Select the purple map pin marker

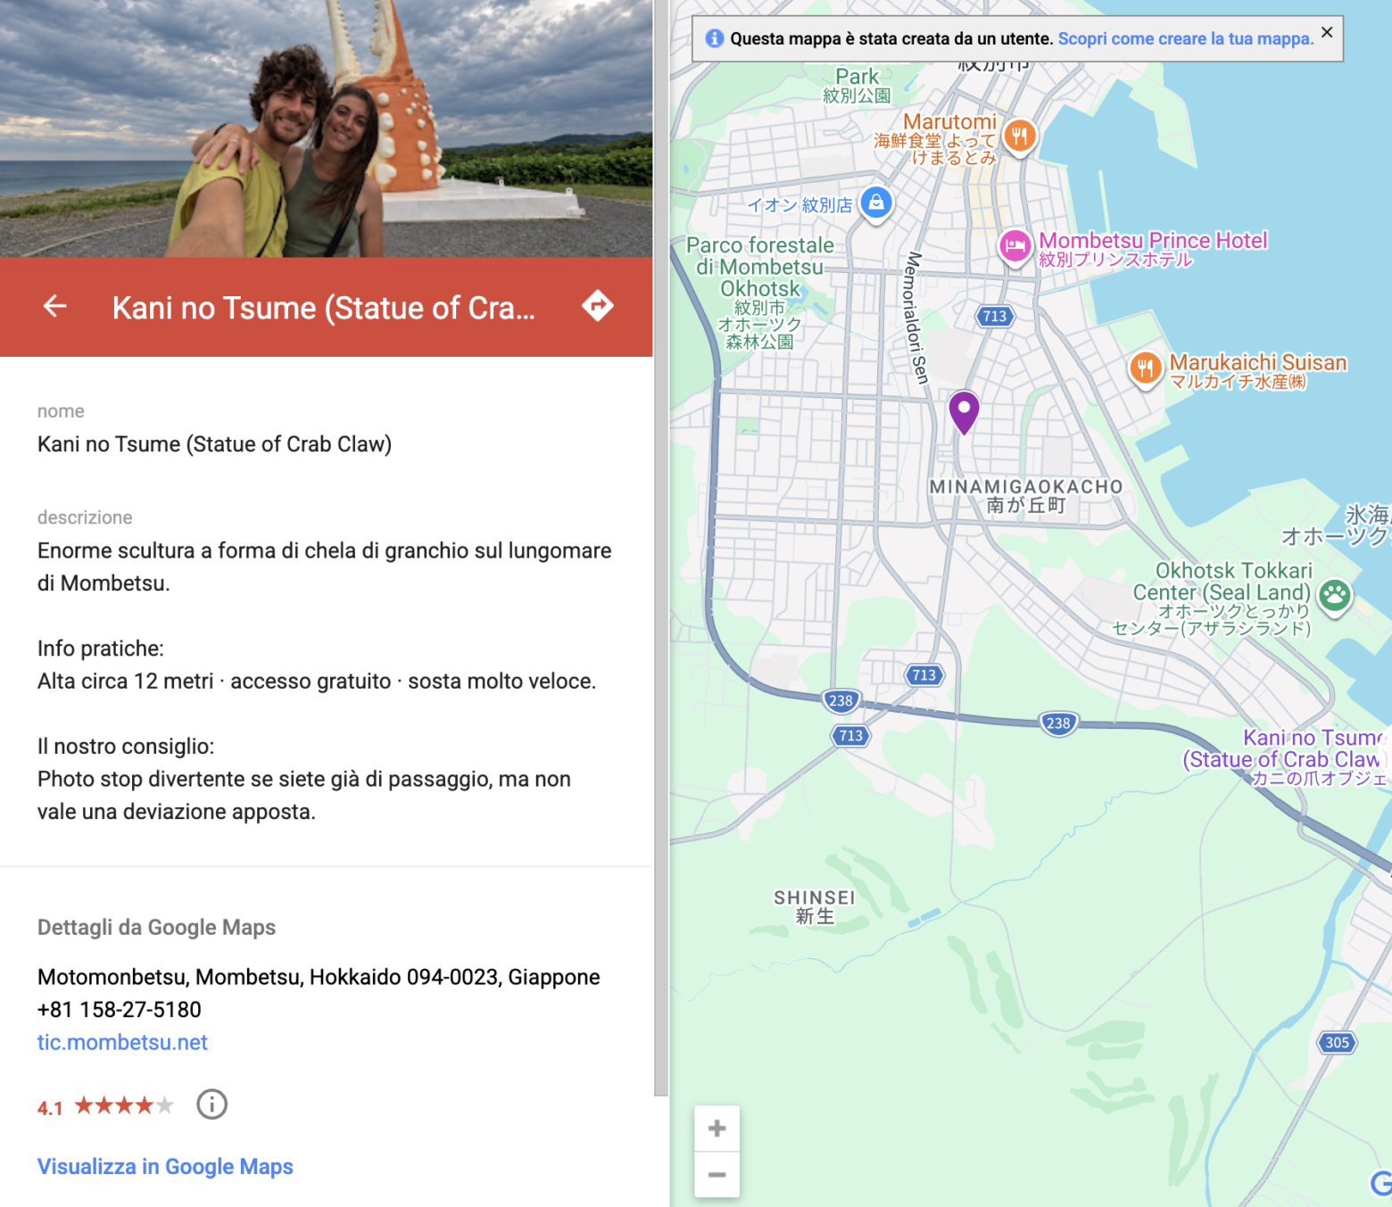point(964,412)
